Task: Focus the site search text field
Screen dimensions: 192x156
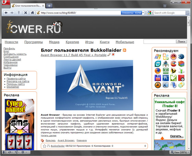Action: click(160, 42)
